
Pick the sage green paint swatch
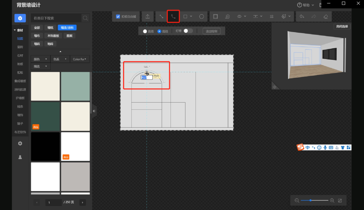coord(75,86)
